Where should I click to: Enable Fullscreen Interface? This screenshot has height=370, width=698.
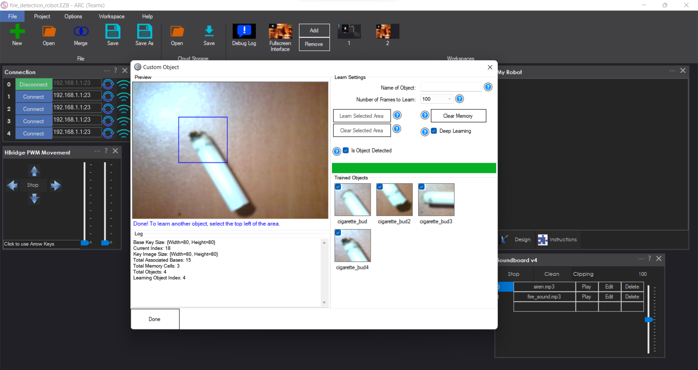(x=280, y=36)
